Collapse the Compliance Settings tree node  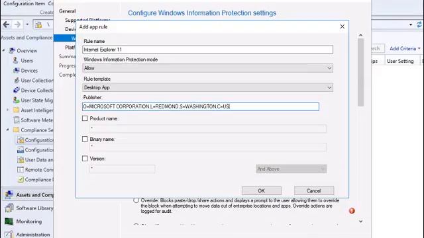[x=7, y=130]
